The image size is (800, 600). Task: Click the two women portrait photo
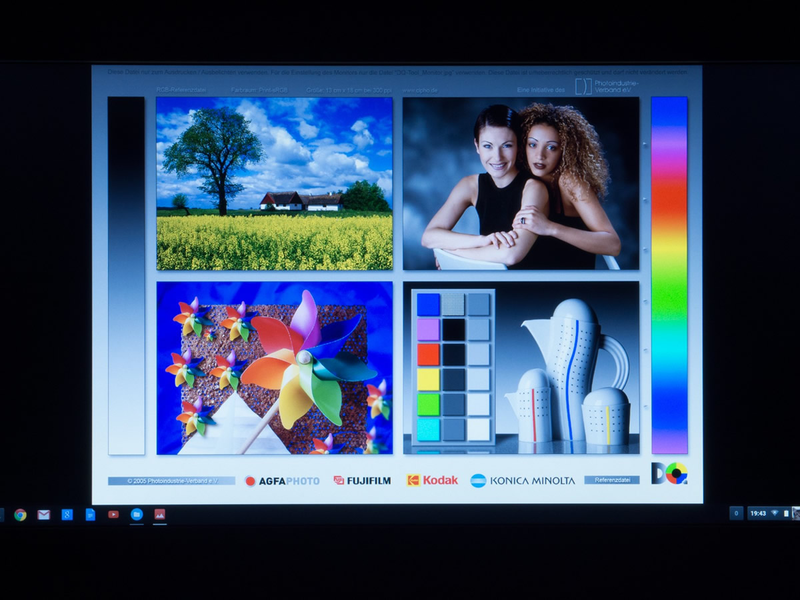[521, 183]
